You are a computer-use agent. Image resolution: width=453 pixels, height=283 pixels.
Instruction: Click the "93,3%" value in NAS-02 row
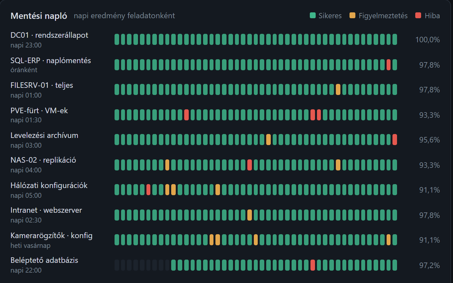430,165
